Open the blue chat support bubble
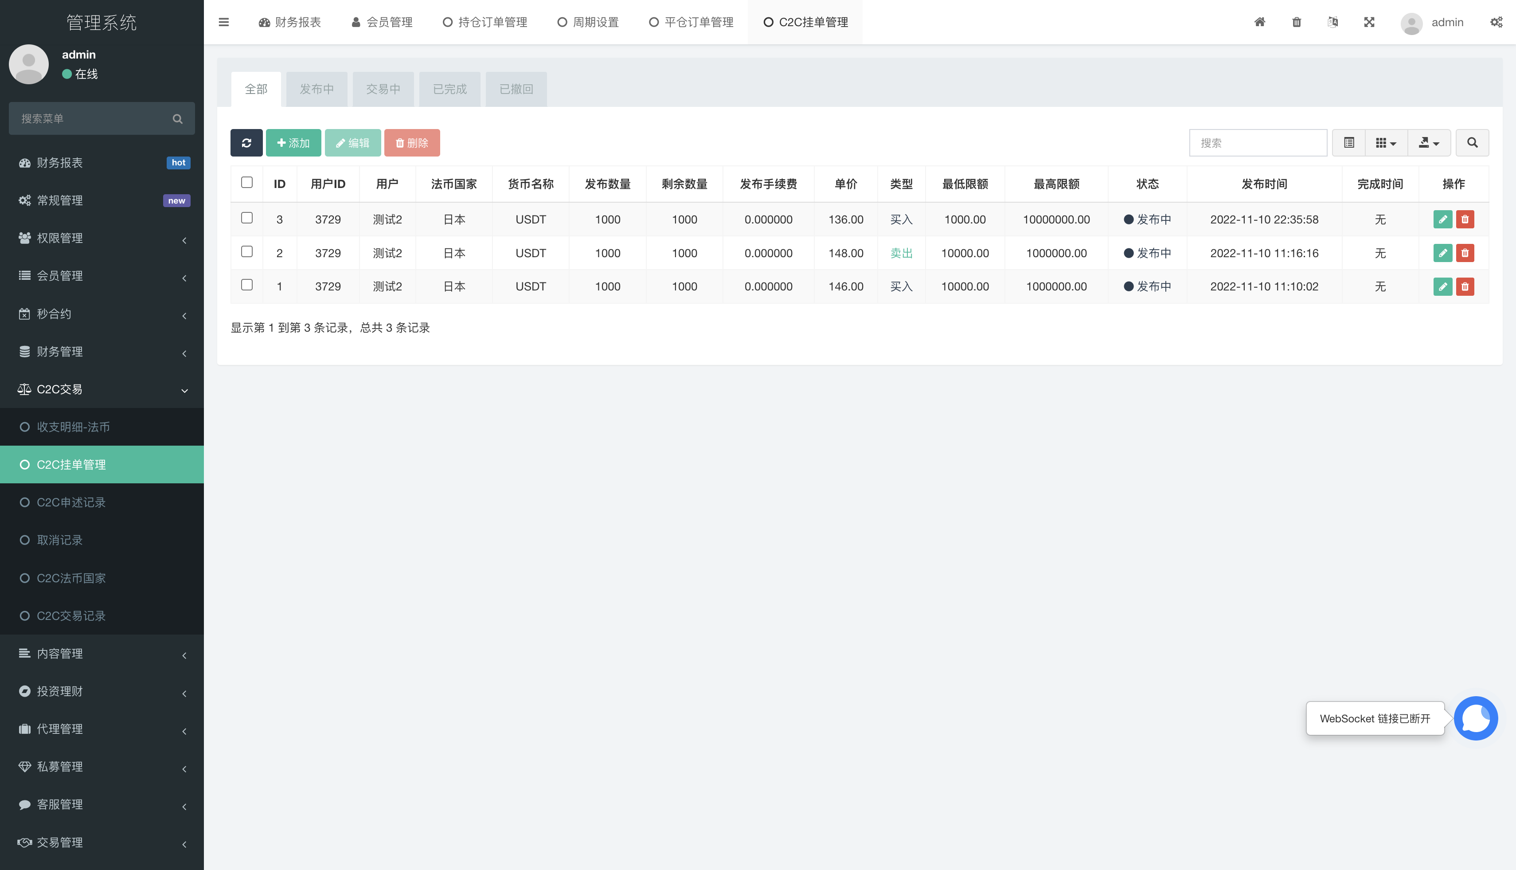This screenshot has width=1516, height=870. 1475,718
